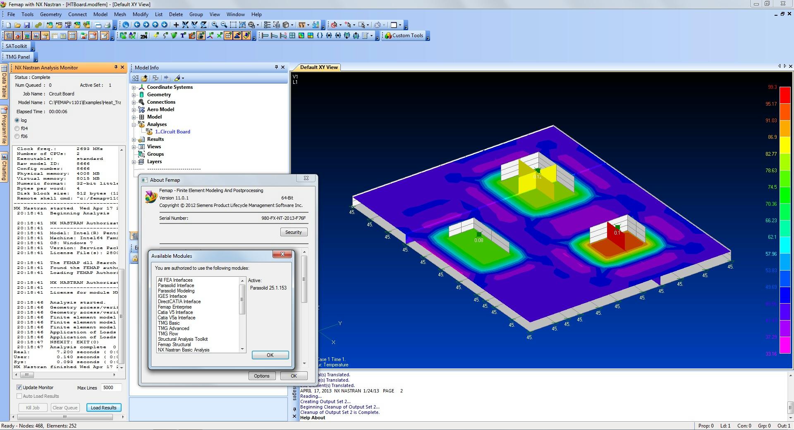
Task: Save the model using the Save icon
Action: coord(27,25)
